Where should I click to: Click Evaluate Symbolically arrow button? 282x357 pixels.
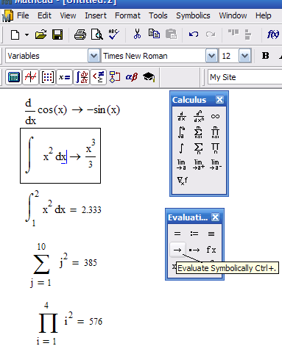click(177, 250)
